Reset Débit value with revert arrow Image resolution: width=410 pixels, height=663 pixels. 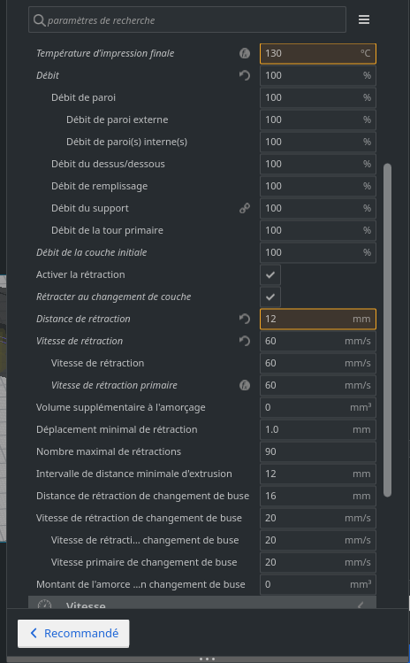[245, 75]
